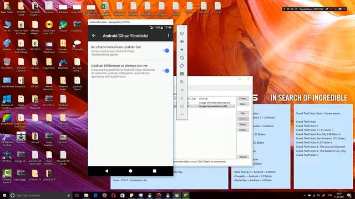This screenshot has height=199, width=355.
Task: Select PhotoFiltre 7 desktop shortcut
Action: [x=7, y=119]
